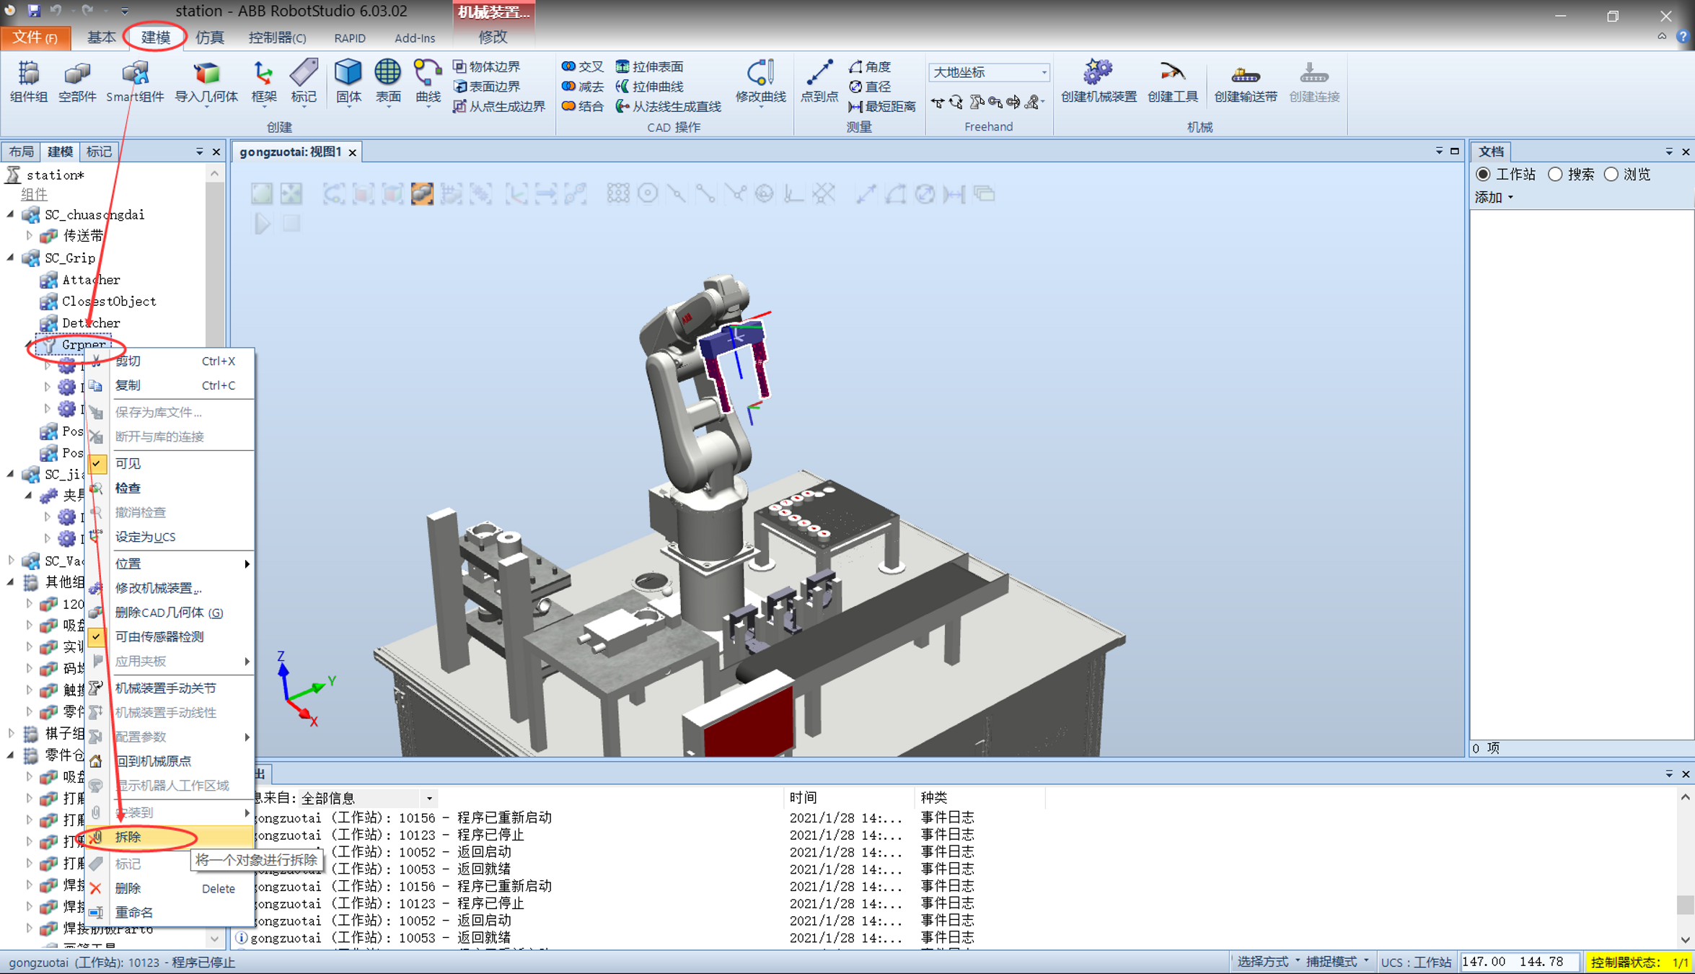Open the 大地坐标 coordinate system dropdown
The height and width of the screenshot is (974, 1695).
coord(1044,72)
